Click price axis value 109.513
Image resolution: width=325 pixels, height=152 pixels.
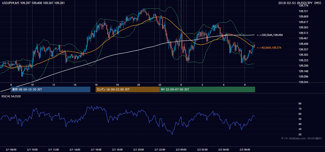pos(303,33)
